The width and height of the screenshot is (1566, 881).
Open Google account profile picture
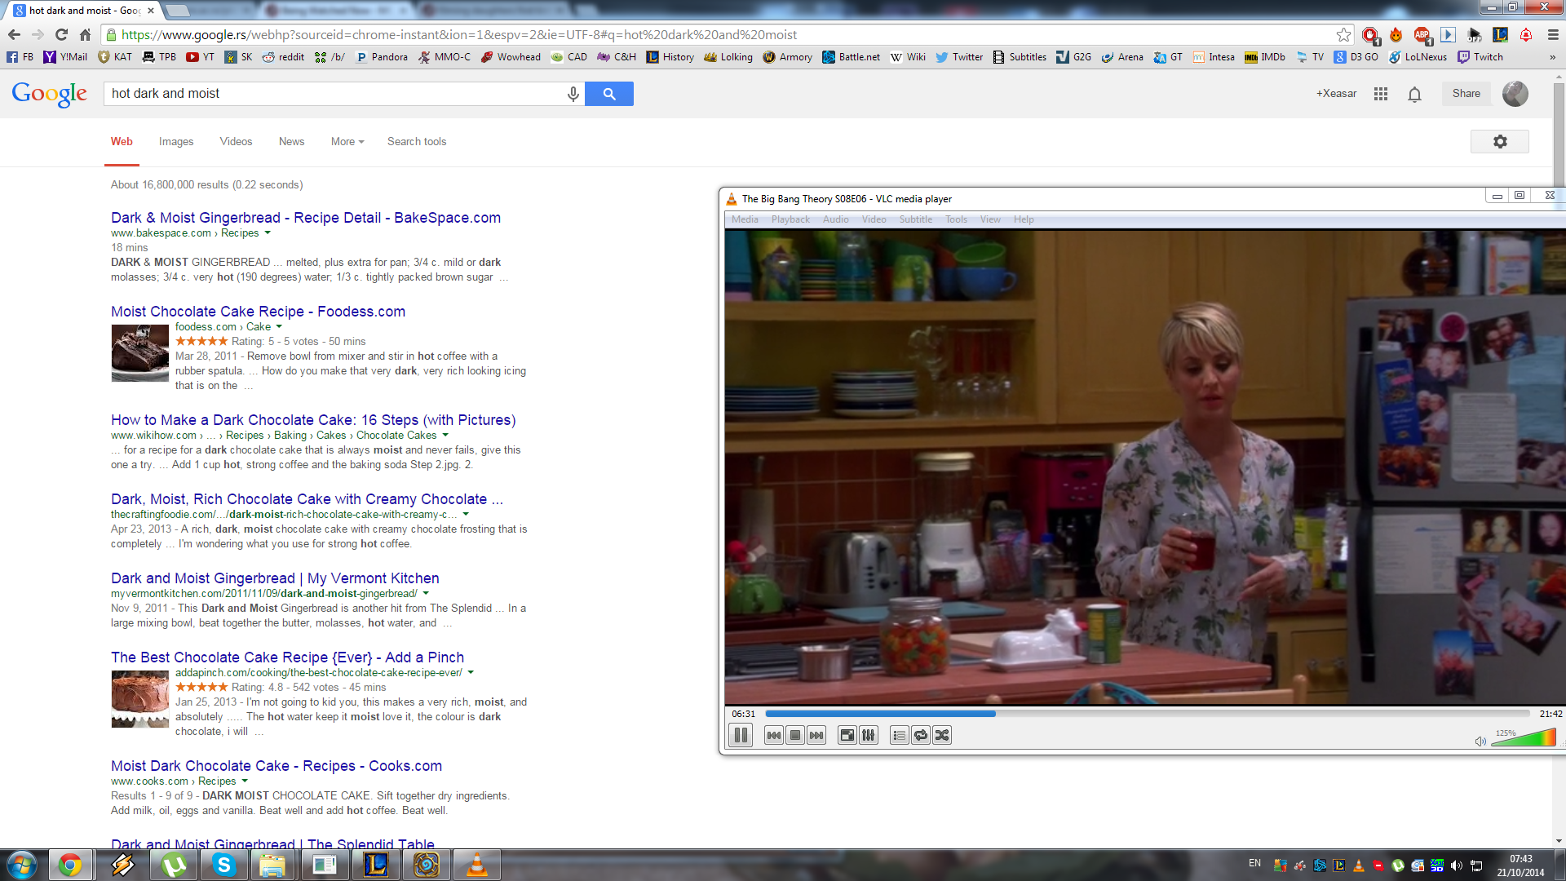pyautogui.click(x=1515, y=94)
